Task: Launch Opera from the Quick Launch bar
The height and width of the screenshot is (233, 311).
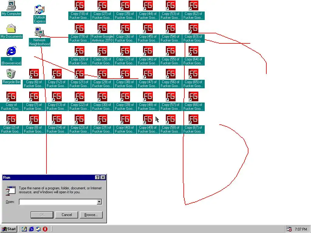Action: 45,229
